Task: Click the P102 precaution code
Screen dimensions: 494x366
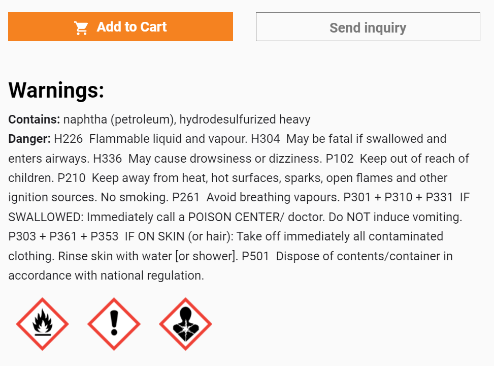Action: 340,159
